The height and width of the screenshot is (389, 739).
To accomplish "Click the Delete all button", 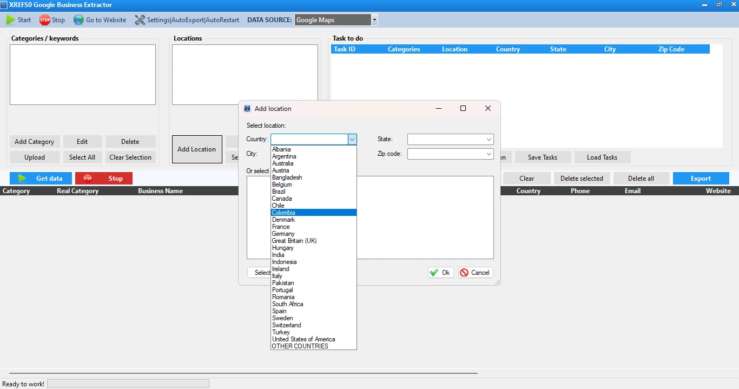I will tap(641, 179).
